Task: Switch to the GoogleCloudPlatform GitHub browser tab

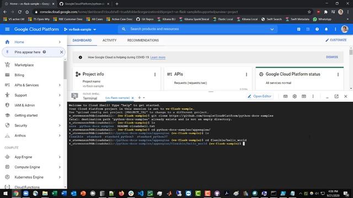Action: click(x=84, y=4)
